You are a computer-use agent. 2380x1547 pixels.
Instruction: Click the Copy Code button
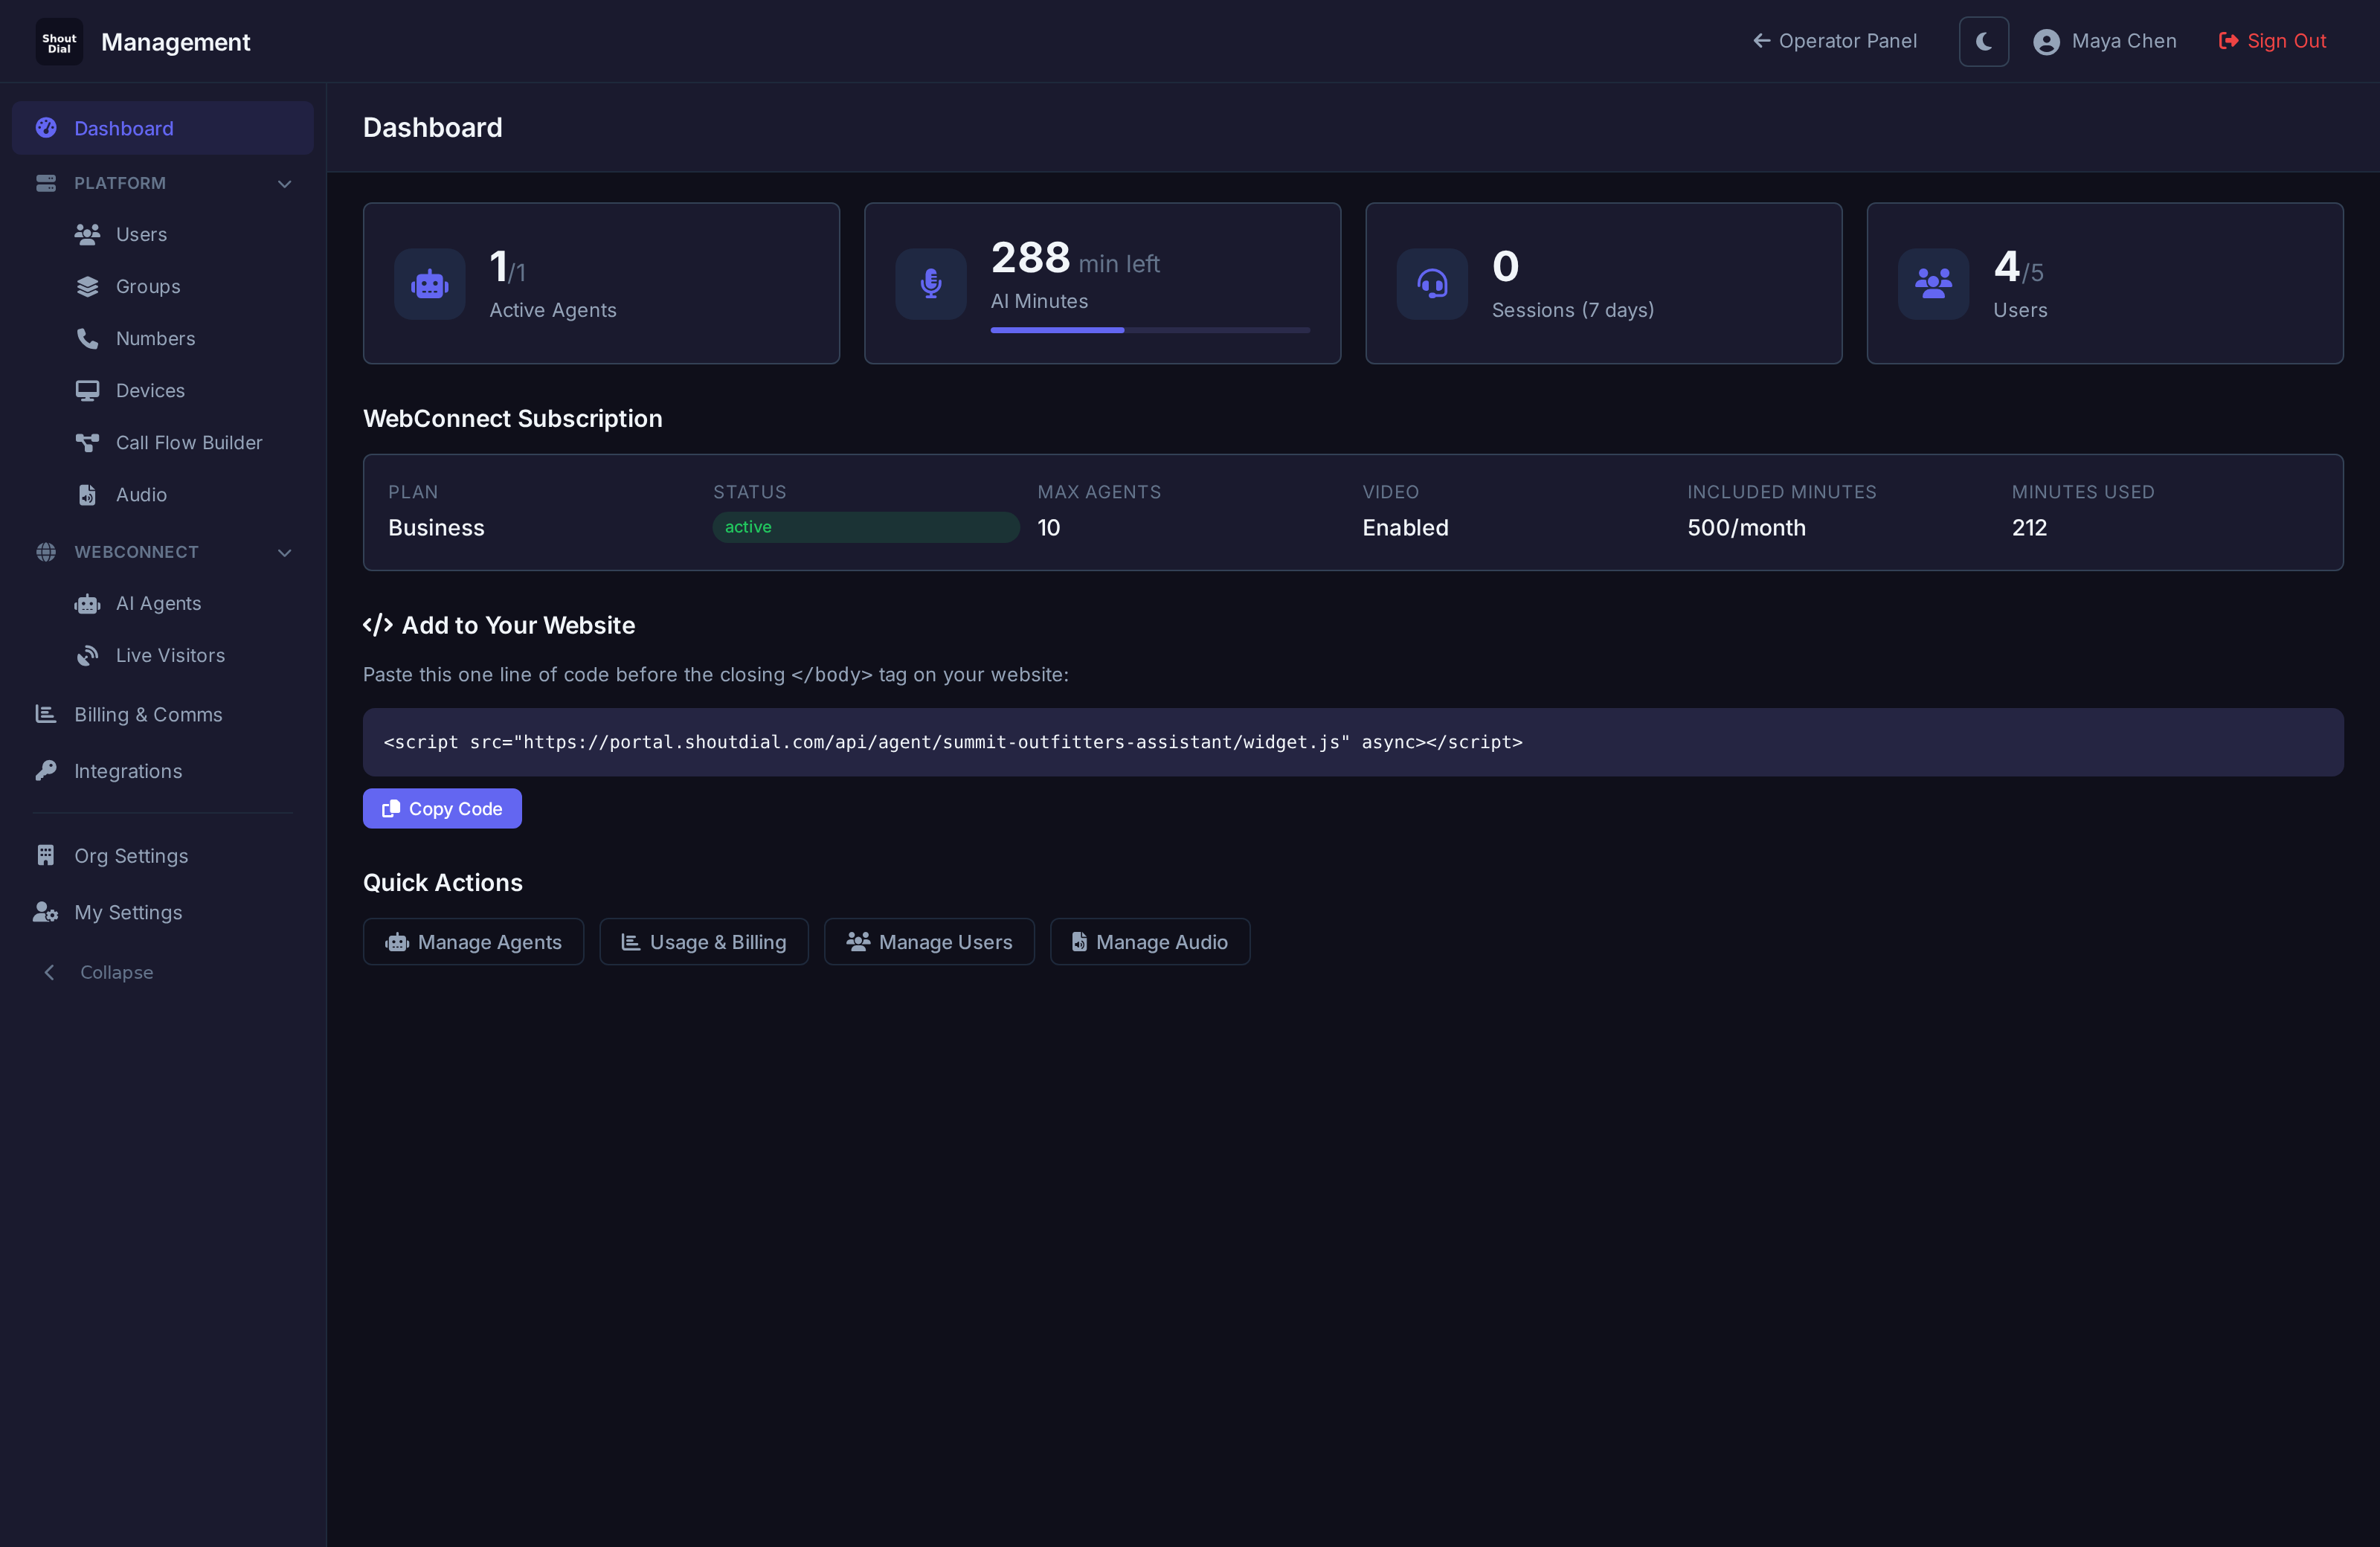[x=442, y=808]
